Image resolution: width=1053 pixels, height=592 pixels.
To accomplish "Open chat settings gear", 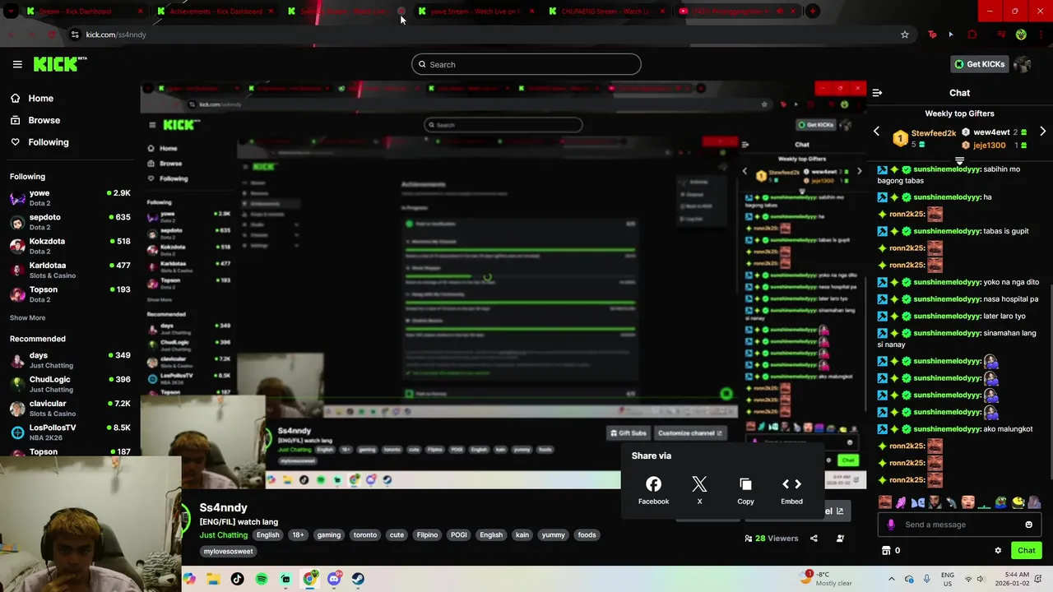I will (998, 551).
